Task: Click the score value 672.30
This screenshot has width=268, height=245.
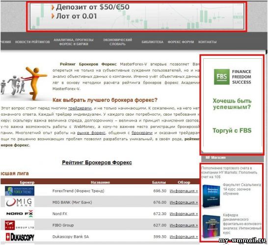Action: [160, 214]
